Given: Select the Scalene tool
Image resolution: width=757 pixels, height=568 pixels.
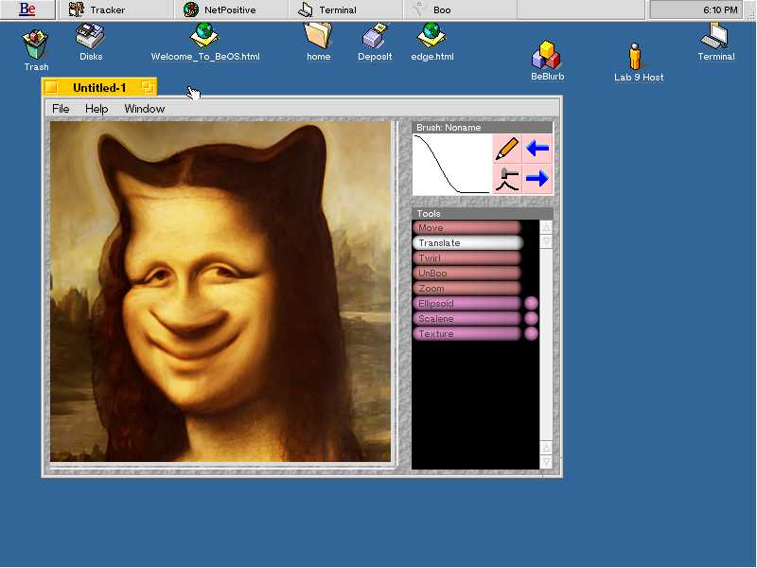Looking at the screenshot, I should (x=467, y=318).
